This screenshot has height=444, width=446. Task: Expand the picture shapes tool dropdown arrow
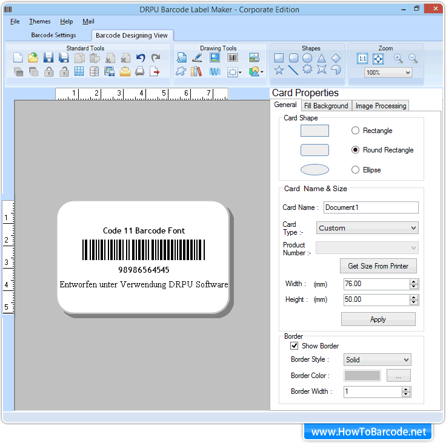pyautogui.click(x=262, y=72)
